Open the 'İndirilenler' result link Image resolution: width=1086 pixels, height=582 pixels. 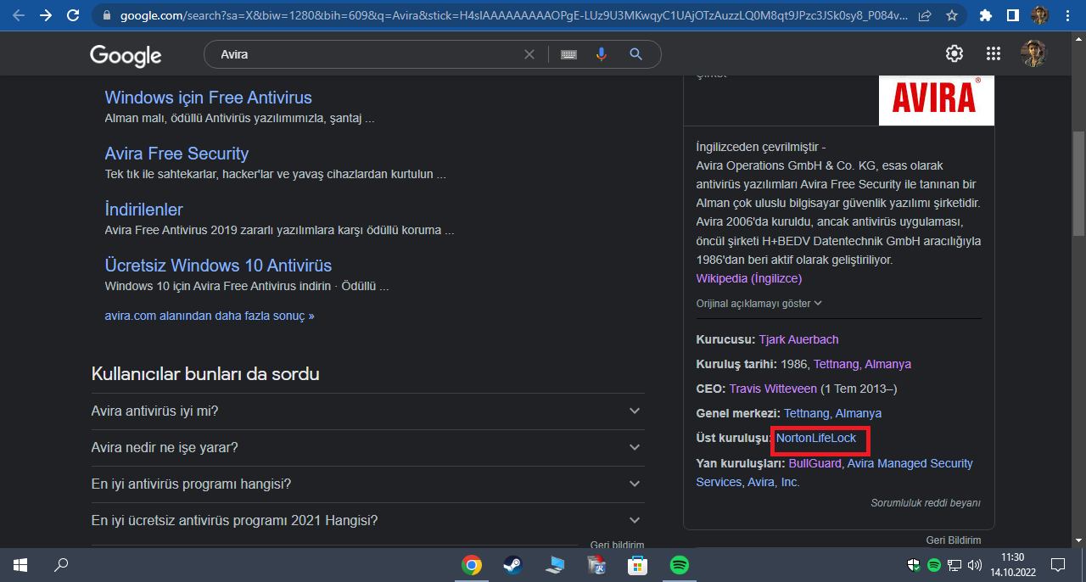[x=143, y=210]
